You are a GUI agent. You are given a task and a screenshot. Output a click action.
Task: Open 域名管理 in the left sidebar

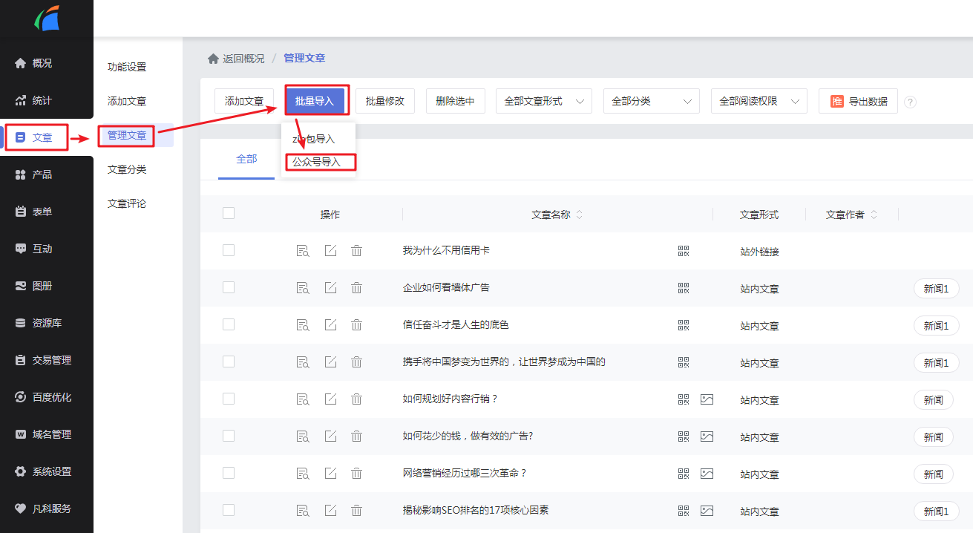51,434
